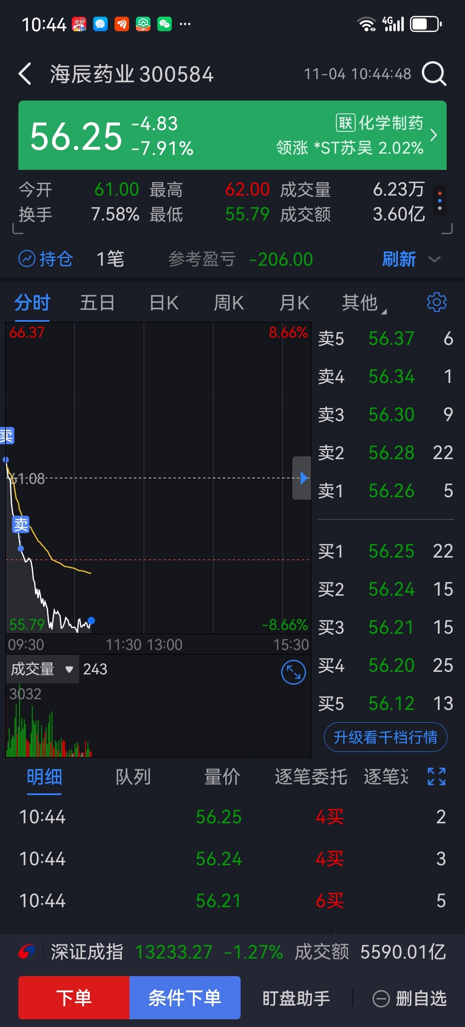
Task: Expand the volume chart fullscreen icon
Action: [294, 672]
